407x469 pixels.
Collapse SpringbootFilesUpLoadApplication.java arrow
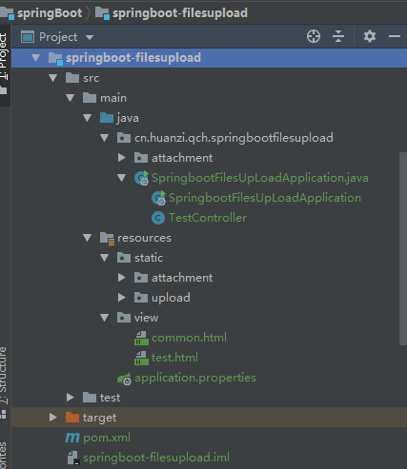click(x=122, y=178)
